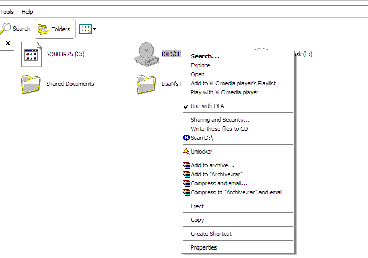This screenshot has height=258, width=368.
Task: Open the Tools menu
Action: (7, 12)
